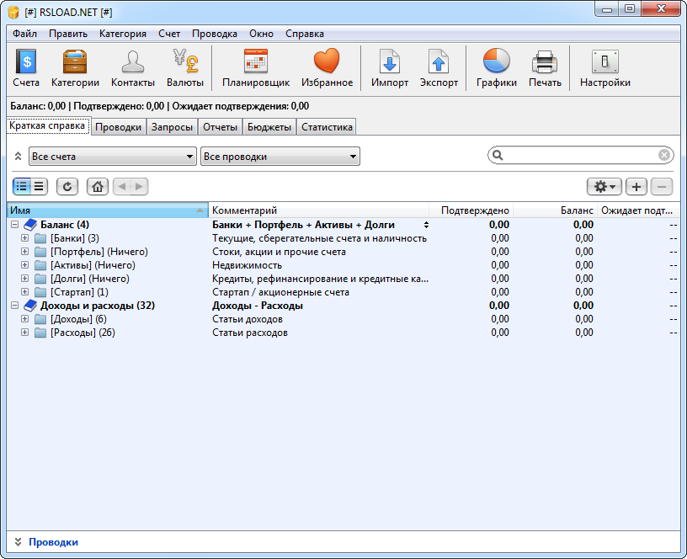Select the Счета toolbar icon
This screenshot has width=687, height=559.
click(x=26, y=67)
